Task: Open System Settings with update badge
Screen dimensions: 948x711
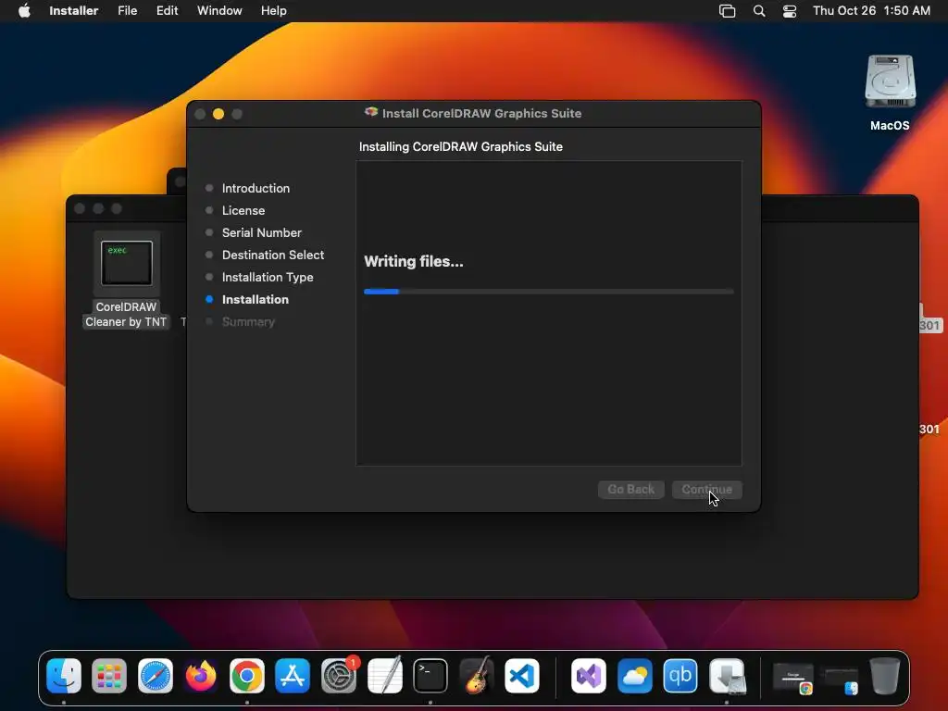Action: point(339,676)
